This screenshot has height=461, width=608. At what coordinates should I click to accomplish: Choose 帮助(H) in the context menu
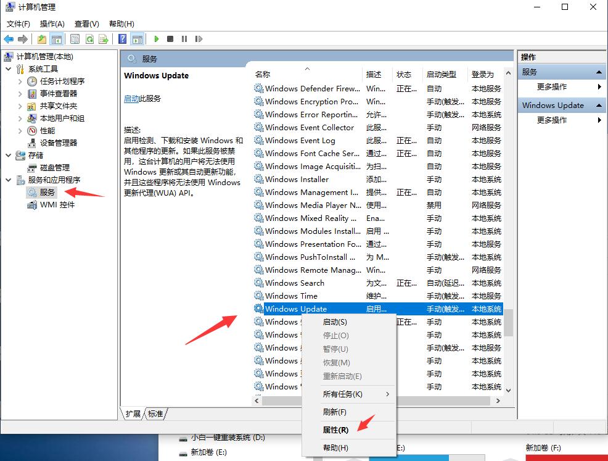pyautogui.click(x=348, y=448)
